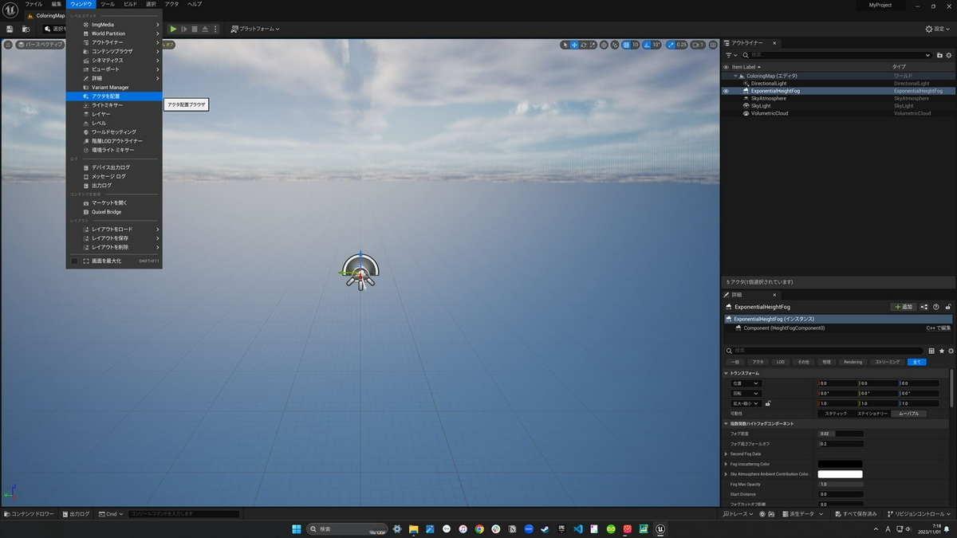
Task: Open the Unreal Engine taskbar icon
Action: [660, 529]
